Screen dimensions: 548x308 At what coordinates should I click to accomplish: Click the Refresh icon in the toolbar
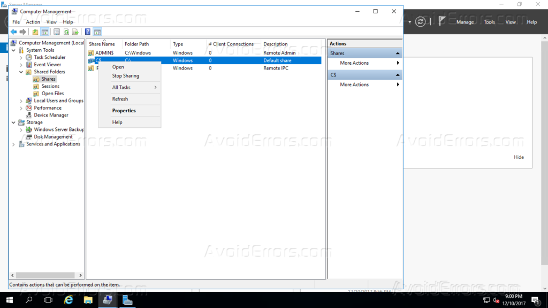click(66, 32)
